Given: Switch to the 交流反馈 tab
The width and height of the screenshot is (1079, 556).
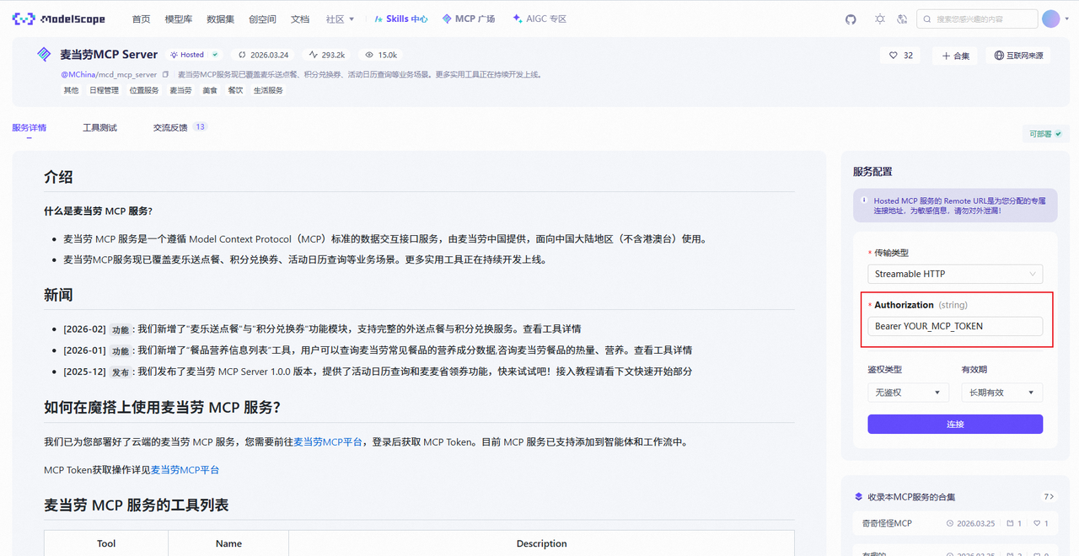Looking at the screenshot, I should [170, 128].
